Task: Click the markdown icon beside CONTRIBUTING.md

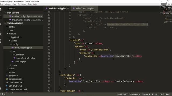Action: click(x=7, y=89)
